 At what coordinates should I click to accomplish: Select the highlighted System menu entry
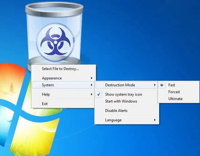[48, 85]
